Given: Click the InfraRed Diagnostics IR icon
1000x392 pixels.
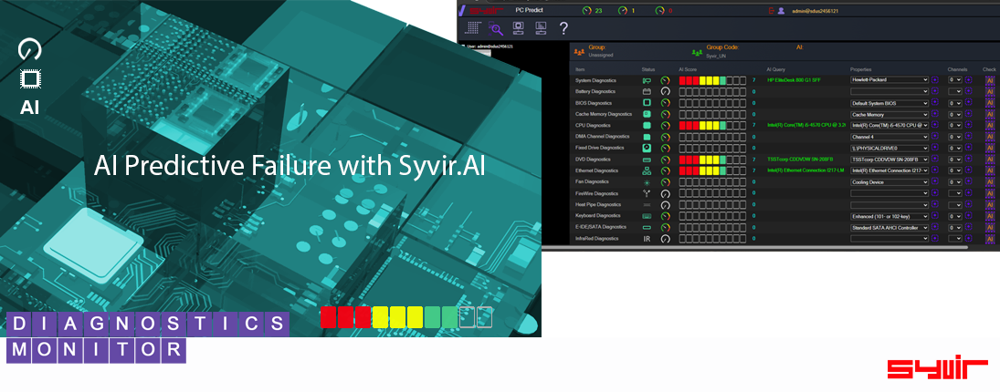Looking at the screenshot, I should pos(647,239).
